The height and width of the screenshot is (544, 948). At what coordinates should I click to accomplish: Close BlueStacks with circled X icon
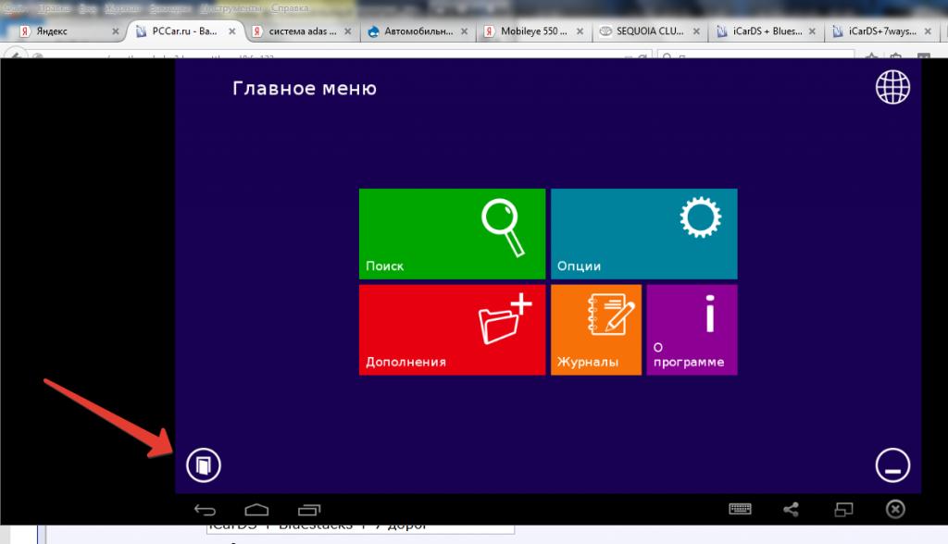(894, 509)
